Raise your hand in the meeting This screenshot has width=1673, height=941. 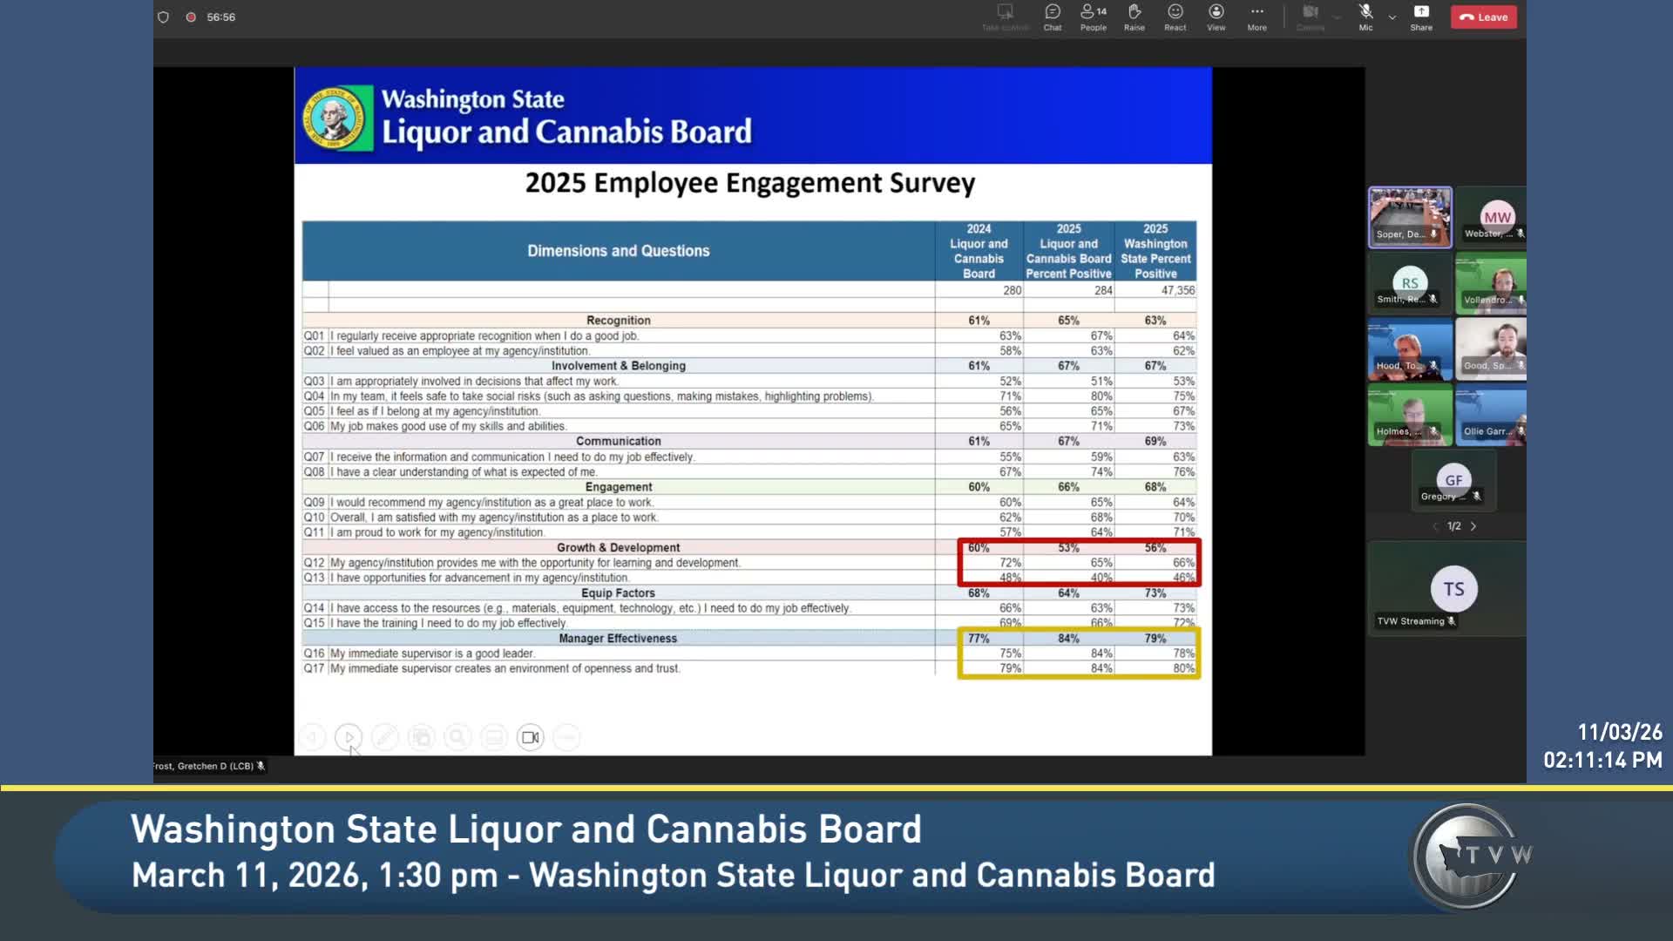tap(1135, 17)
